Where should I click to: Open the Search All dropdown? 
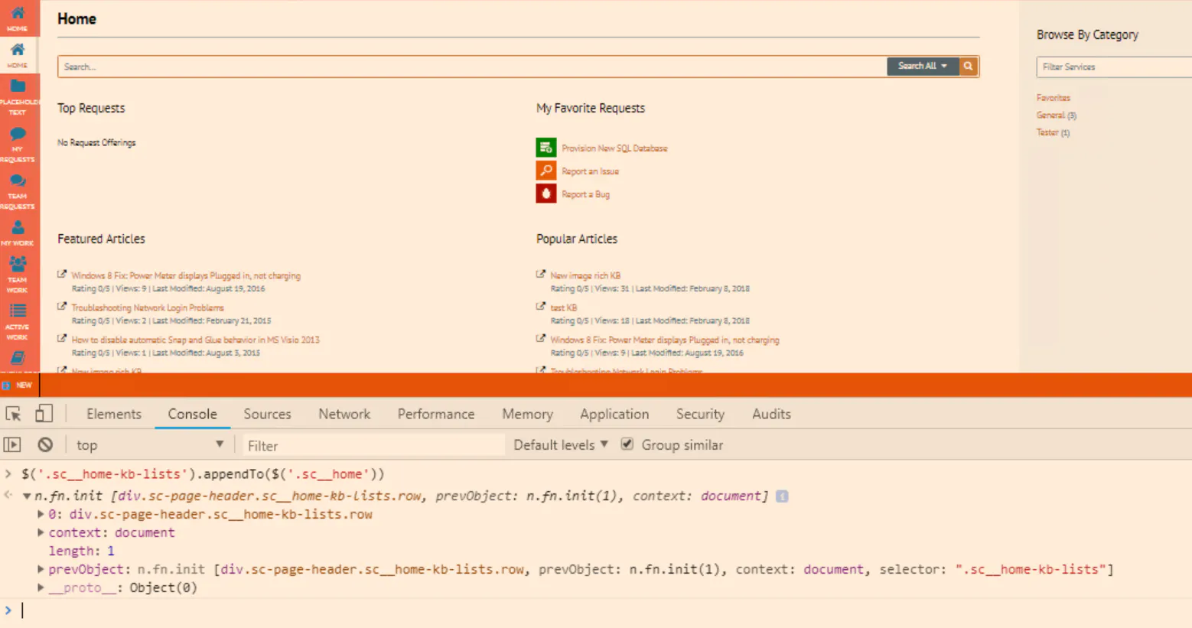pyautogui.click(x=922, y=67)
